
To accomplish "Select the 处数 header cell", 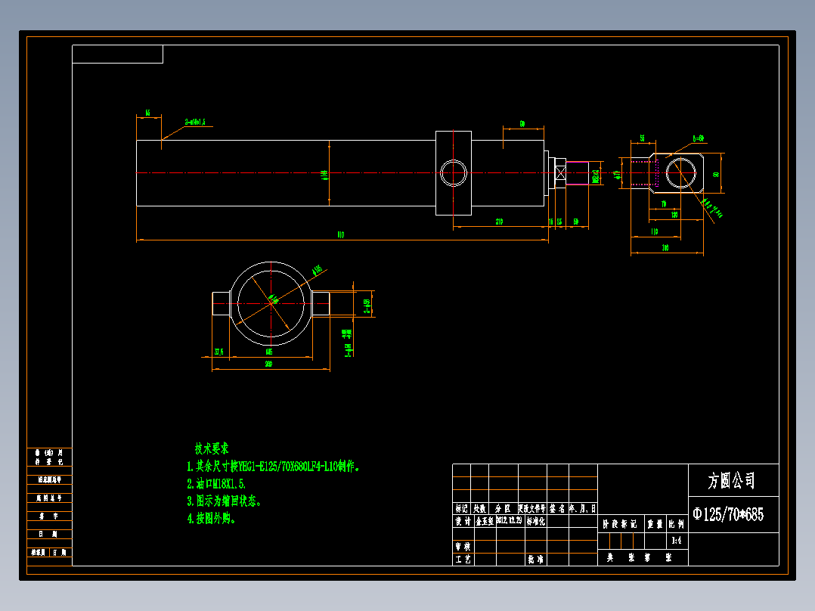I will (480, 509).
